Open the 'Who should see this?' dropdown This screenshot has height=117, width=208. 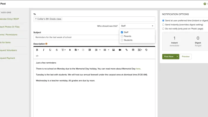click(137, 26)
